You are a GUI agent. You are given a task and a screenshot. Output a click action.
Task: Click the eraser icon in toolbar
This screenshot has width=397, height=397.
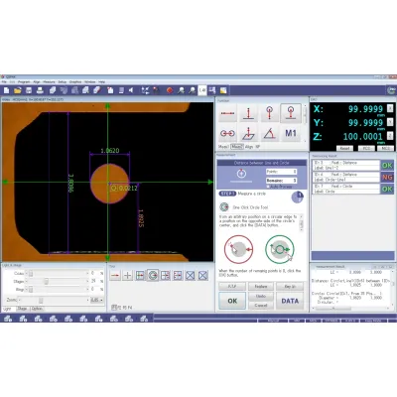pyautogui.click(x=97, y=90)
